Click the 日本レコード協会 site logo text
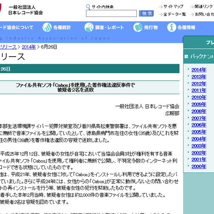This screenshot has height=214, width=214. point(25,13)
